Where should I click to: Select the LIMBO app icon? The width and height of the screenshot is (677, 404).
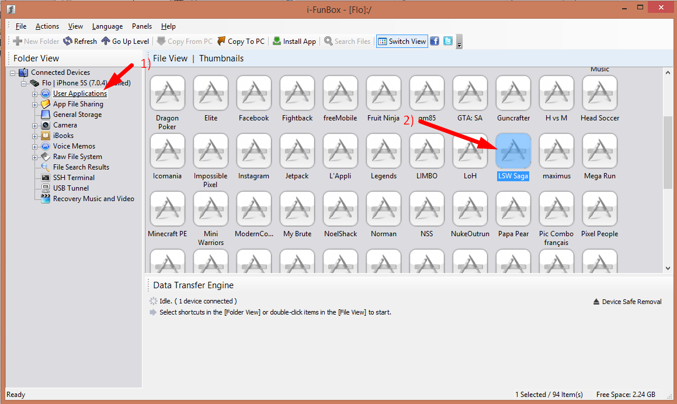(426, 151)
